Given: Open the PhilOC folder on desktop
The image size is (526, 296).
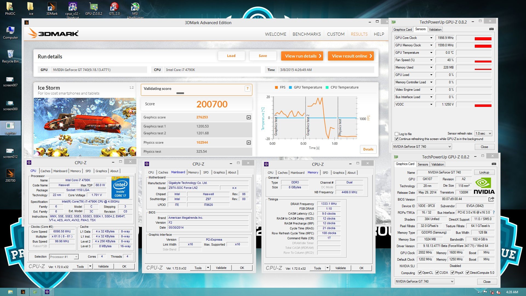Looking at the screenshot, I should coord(10,8).
